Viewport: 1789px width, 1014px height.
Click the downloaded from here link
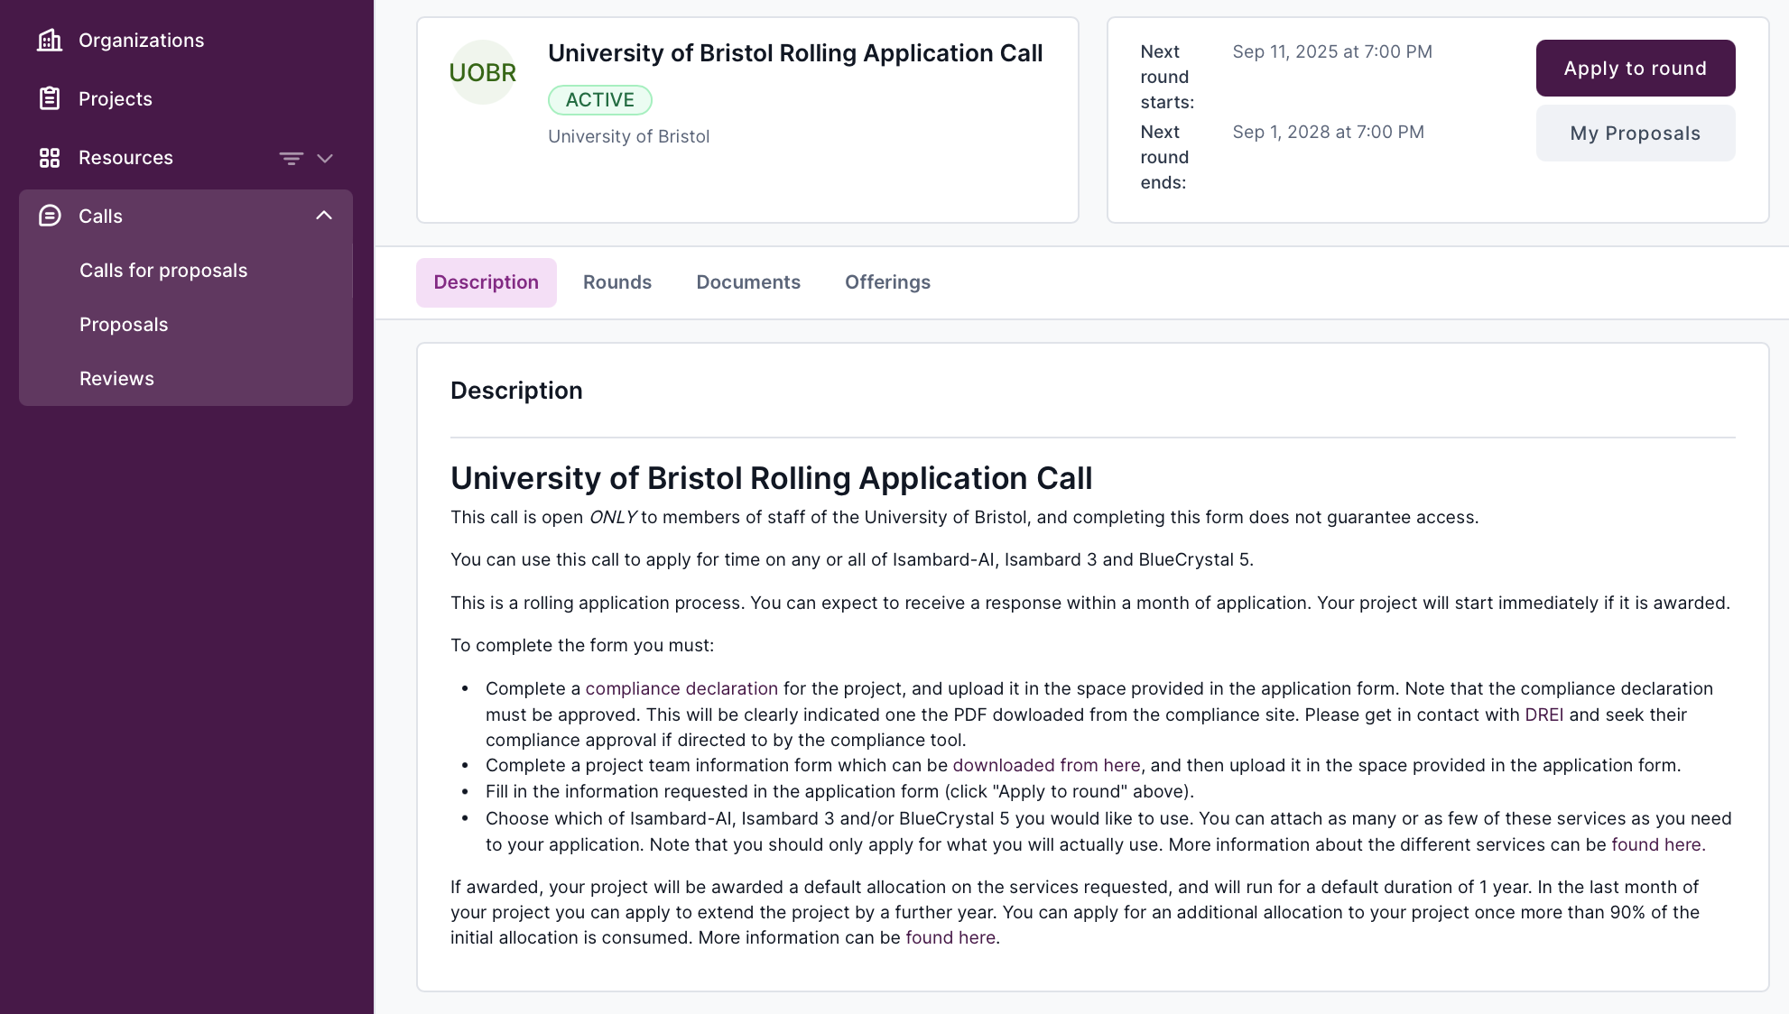(x=1046, y=765)
